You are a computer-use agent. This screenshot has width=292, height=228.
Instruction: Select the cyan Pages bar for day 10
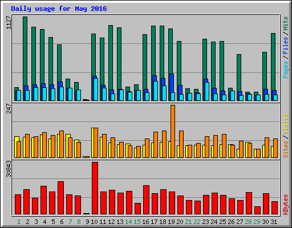(96, 89)
